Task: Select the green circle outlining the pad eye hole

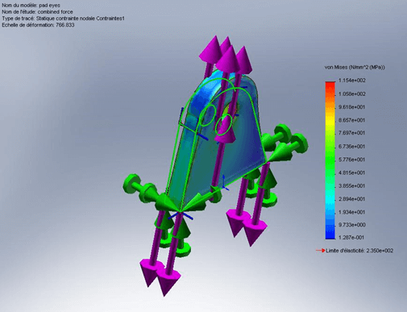Action: (x=223, y=124)
